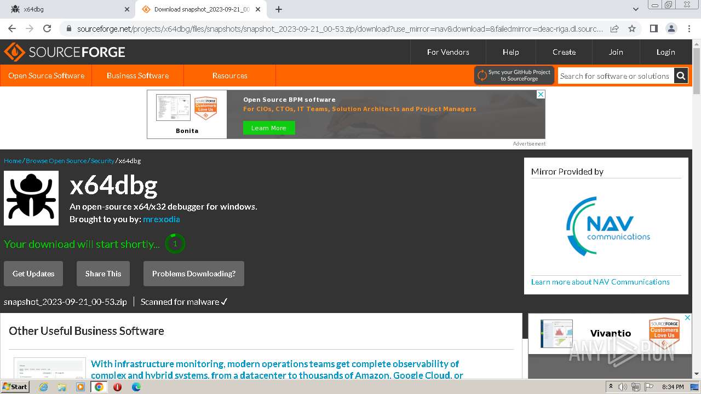Click the Join link

point(616,52)
